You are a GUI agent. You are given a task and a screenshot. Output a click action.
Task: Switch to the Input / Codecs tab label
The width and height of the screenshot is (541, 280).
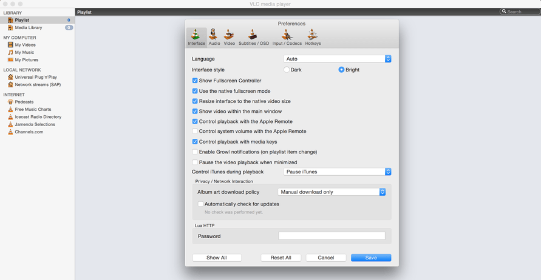287,44
